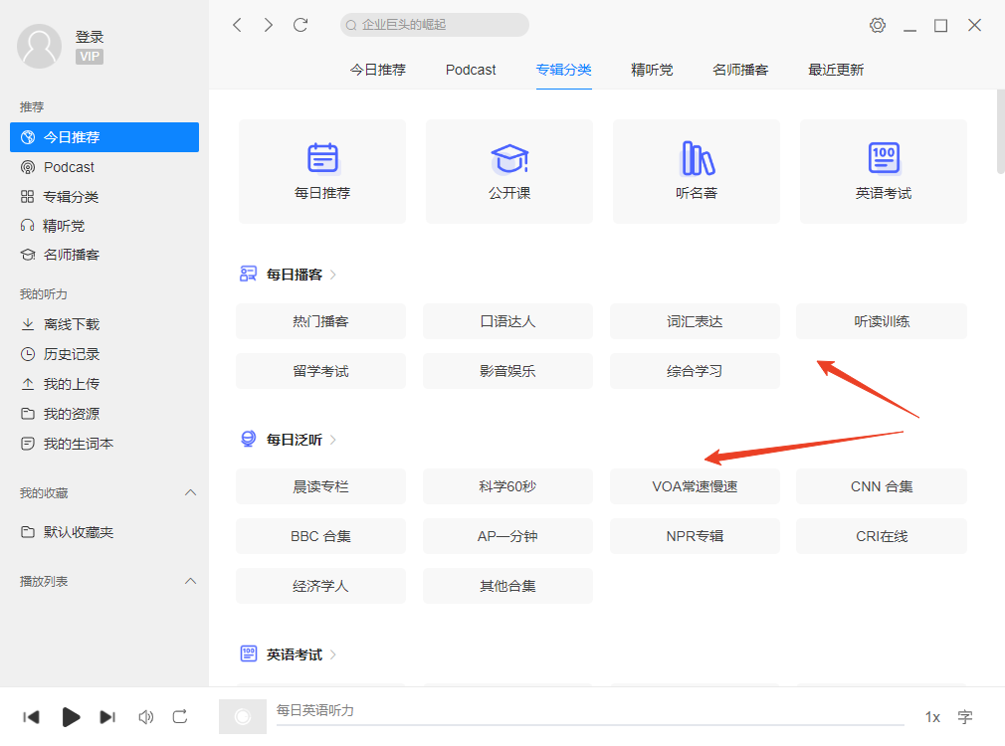This screenshot has height=746, width=1005.
Task: Open 听名著 books card
Action: pos(697,171)
